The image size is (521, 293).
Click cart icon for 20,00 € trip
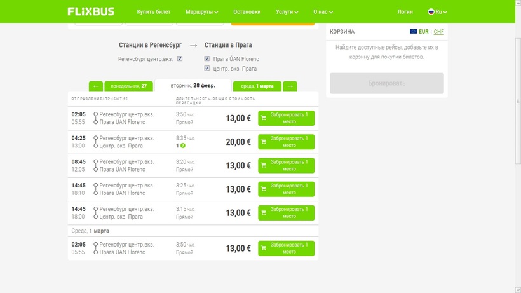pos(264,142)
